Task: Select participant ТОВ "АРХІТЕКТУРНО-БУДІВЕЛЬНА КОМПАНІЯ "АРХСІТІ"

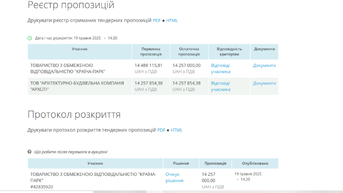Action: [x=77, y=86]
